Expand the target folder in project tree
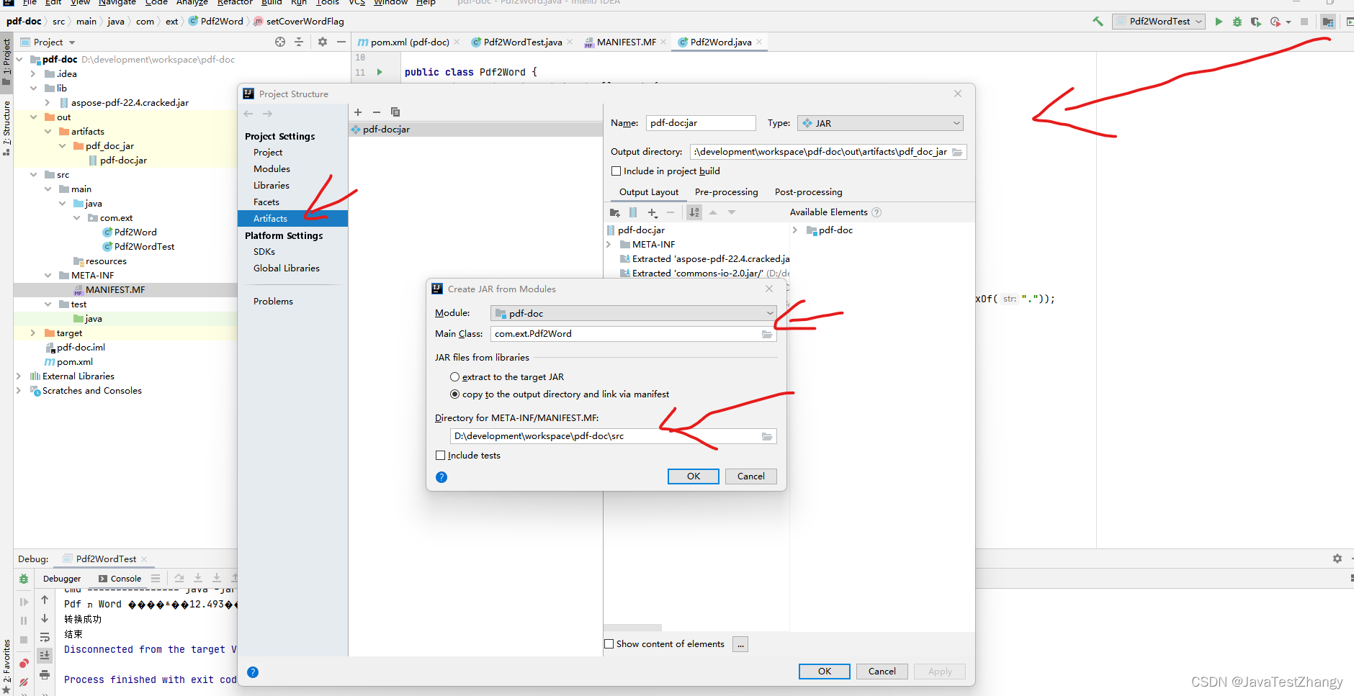1354x696 pixels. [x=33, y=333]
